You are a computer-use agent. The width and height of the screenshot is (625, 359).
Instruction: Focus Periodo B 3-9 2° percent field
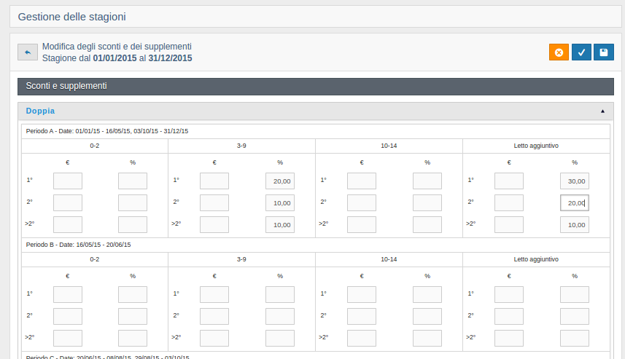click(x=280, y=316)
